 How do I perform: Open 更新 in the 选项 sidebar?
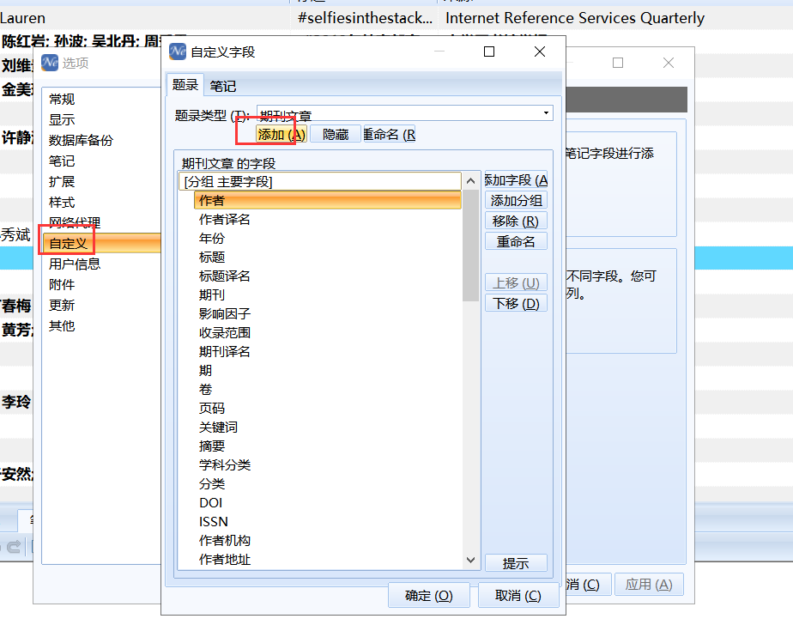point(62,306)
